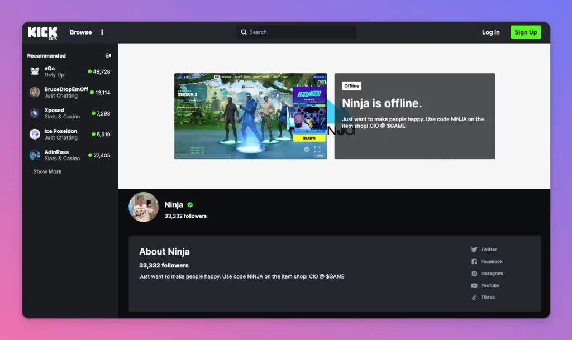Click 'Slots & Casino' under AdinRoss
This screenshot has height=340, width=572.
pos(62,159)
